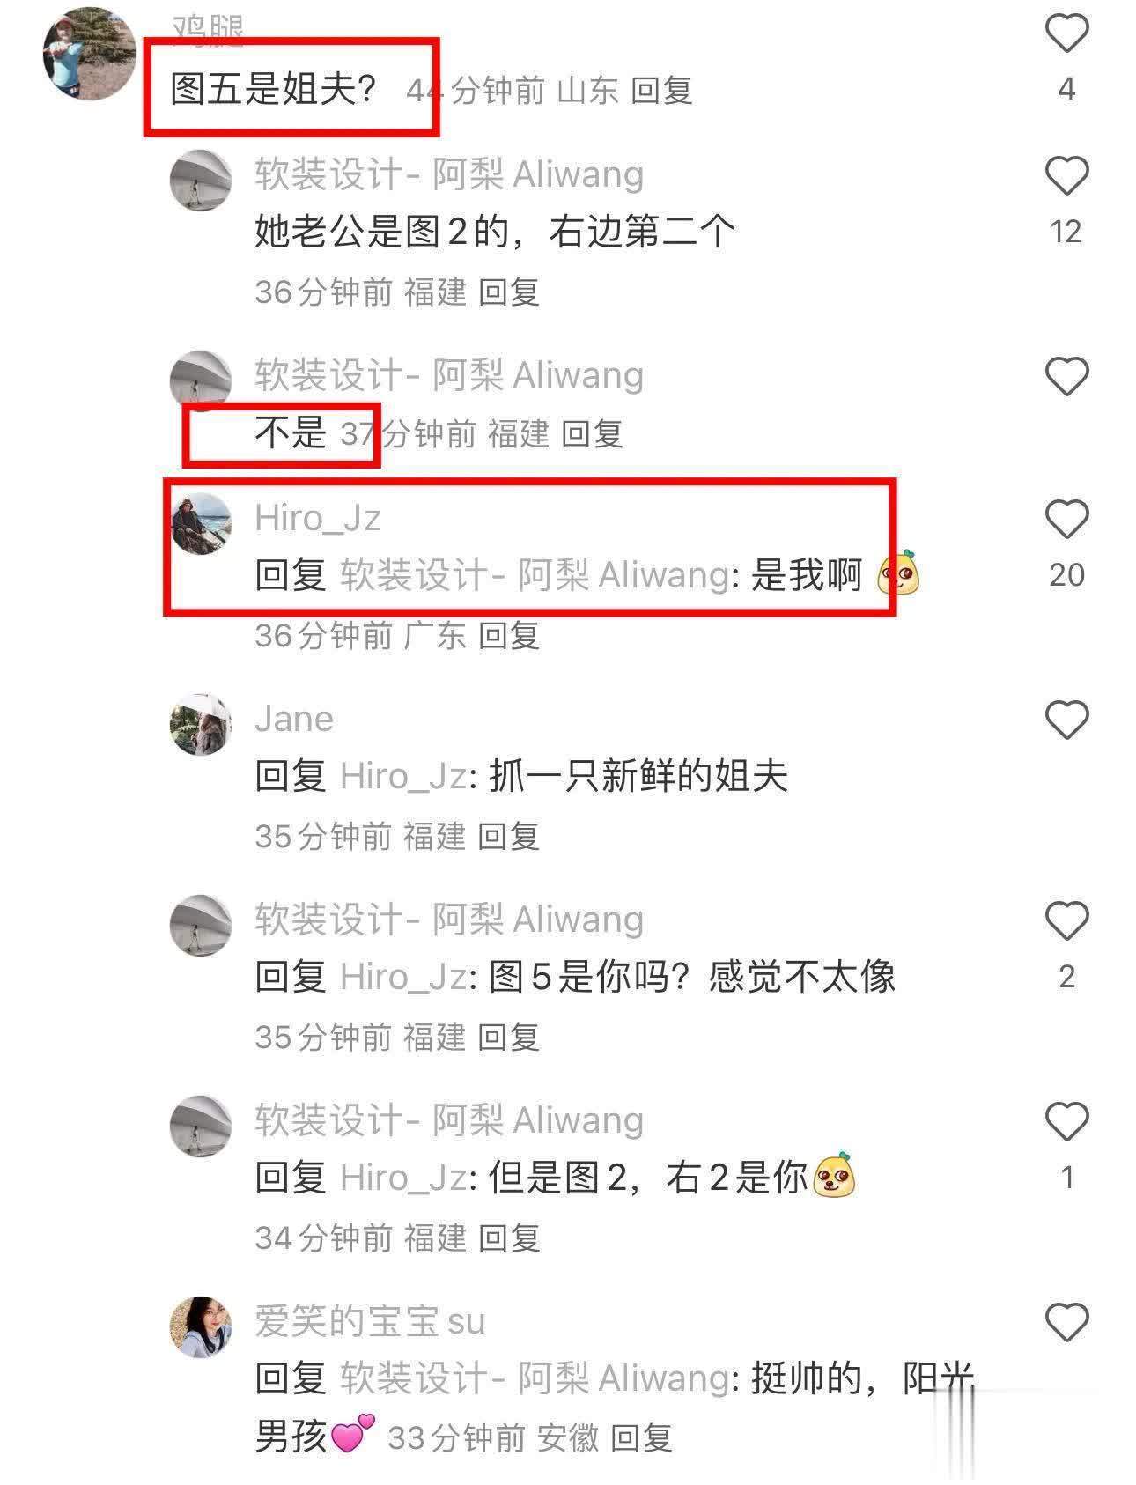Like 爱笑的宝宝su's comment
Screen dimensions: 1136x1485
click(x=1066, y=1322)
